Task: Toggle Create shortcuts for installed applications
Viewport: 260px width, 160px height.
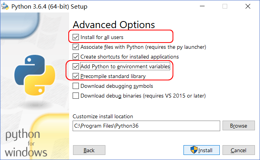Action: 76,57
